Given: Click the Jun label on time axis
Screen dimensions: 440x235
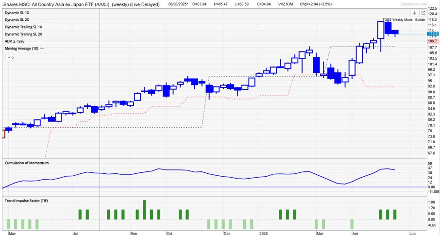Looking at the screenshot, I should pyautogui.click(x=412, y=233).
